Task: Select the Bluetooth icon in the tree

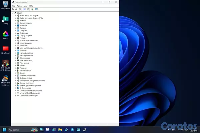Action: 18,26
